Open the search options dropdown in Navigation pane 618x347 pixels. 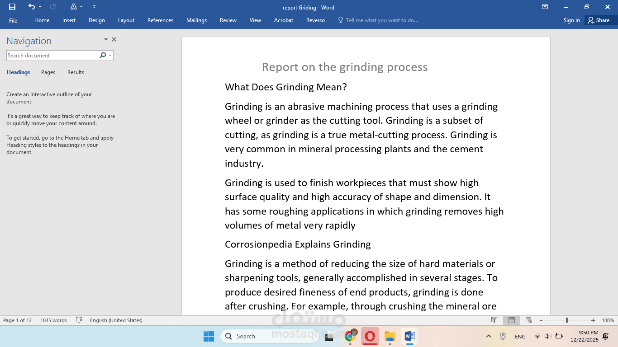click(110, 55)
